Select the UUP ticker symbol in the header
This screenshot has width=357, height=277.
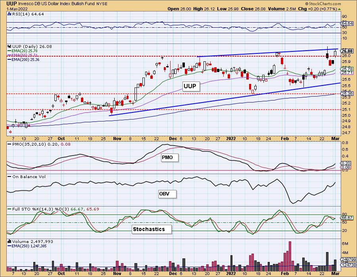(x=12, y=4)
